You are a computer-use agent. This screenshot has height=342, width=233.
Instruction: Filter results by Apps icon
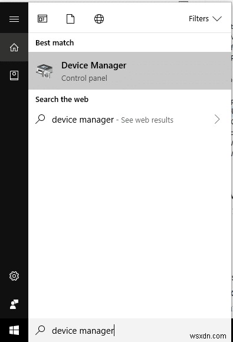42,19
